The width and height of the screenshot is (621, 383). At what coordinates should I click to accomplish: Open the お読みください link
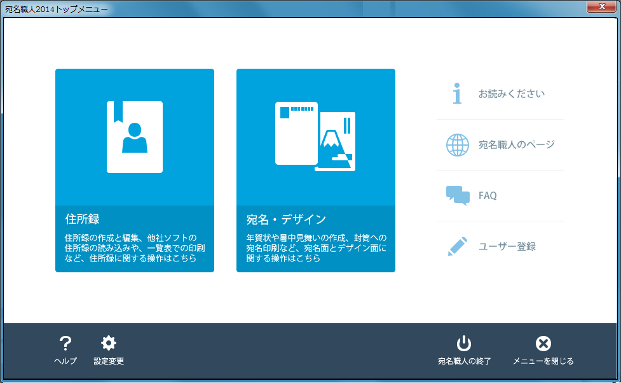(x=512, y=94)
